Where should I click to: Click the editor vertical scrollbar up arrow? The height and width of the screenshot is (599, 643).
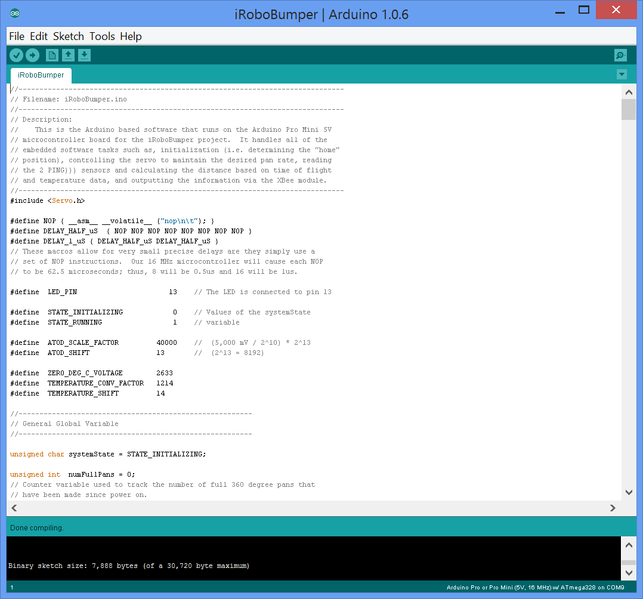click(x=628, y=92)
